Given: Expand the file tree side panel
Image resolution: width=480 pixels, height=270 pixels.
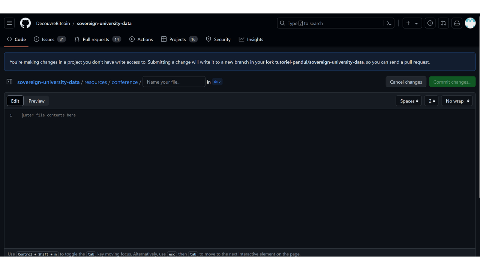Looking at the screenshot, I should (x=9, y=82).
